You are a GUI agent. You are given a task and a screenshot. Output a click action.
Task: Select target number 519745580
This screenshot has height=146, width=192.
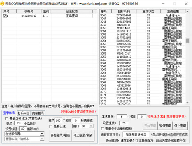[x=124, y=82]
